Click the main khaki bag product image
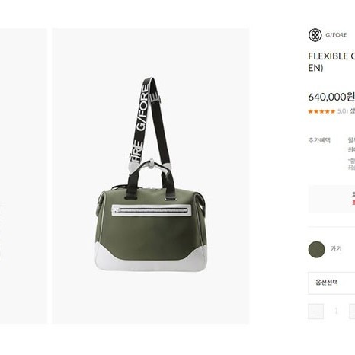Viewport: 355px width, 355px height. click(151, 176)
